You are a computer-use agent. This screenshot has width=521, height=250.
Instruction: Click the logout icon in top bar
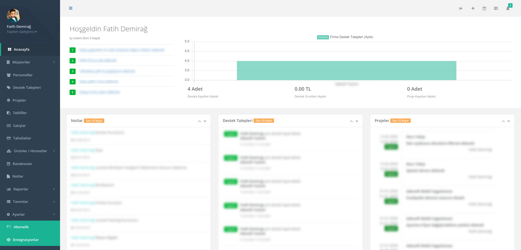[x=460, y=8]
